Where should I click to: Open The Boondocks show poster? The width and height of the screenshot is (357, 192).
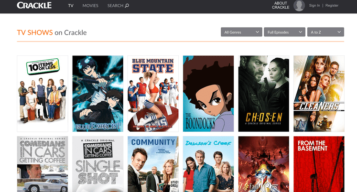[x=208, y=94]
